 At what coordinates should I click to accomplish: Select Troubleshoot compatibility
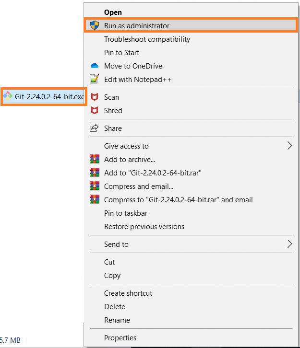click(x=147, y=39)
